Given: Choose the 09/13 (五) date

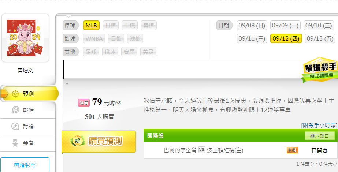Looking at the screenshot, I should [320, 38].
